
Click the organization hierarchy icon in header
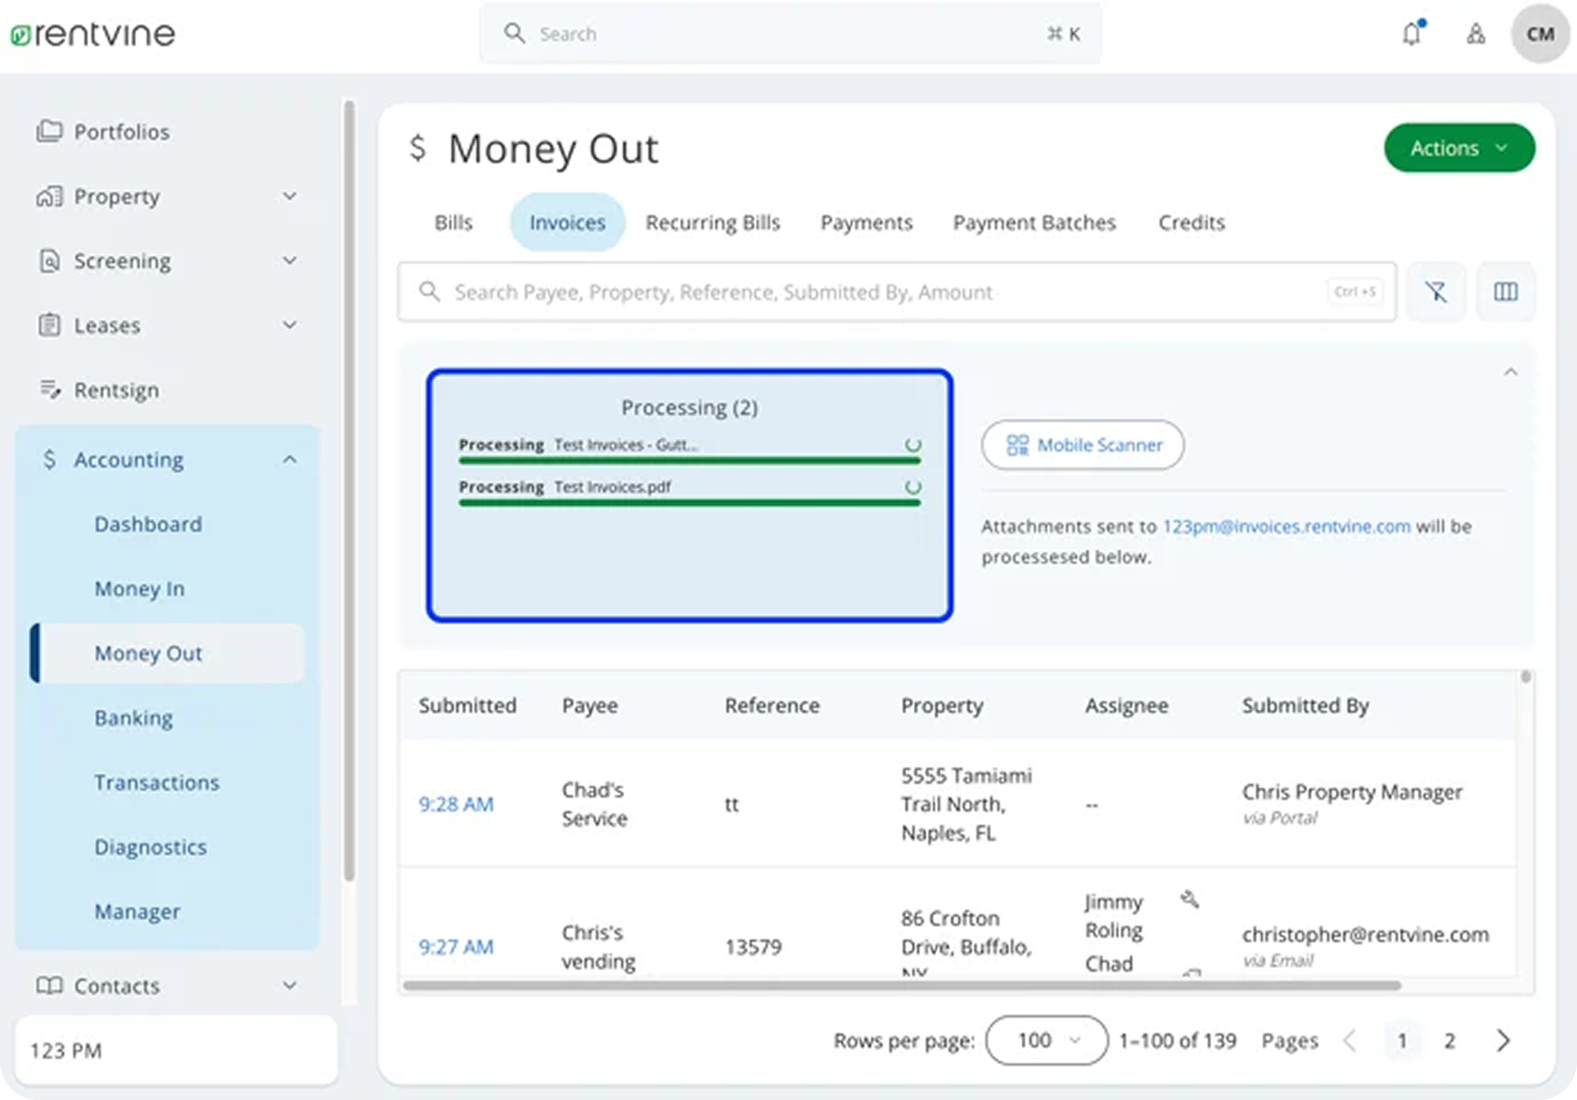coord(1476,34)
